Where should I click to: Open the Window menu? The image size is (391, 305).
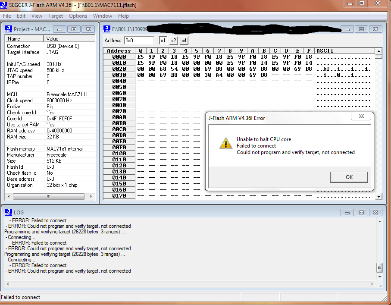click(x=102, y=16)
